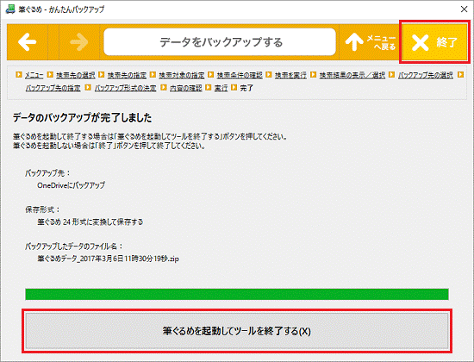
Task: Jump to 検索先の選択 breadcrumb step
Action: coord(75,75)
